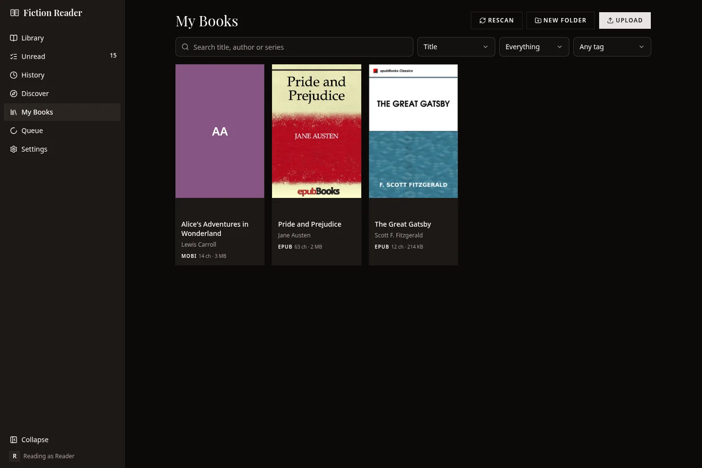The image size is (702, 468).
Task: Click the Pride and Prejudice title text
Action: pyautogui.click(x=310, y=224)
